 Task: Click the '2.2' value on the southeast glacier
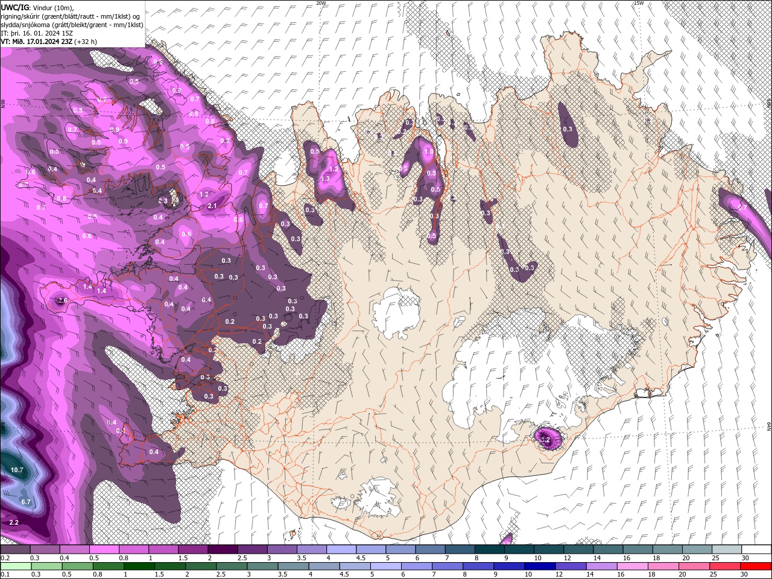tap(545, 440)
